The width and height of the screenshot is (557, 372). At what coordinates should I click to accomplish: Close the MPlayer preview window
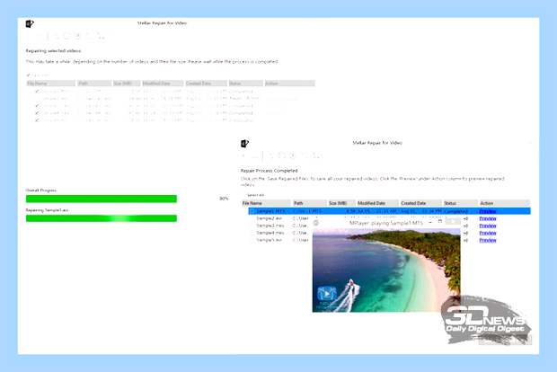[x=453, y=222]
